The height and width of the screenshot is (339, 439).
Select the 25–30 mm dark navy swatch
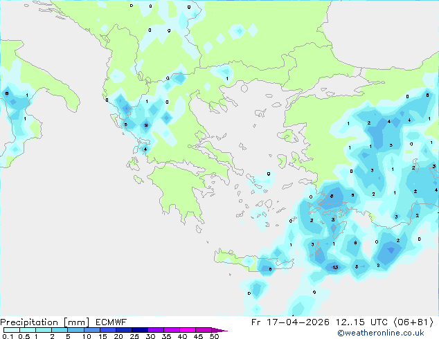click(140, 330)
